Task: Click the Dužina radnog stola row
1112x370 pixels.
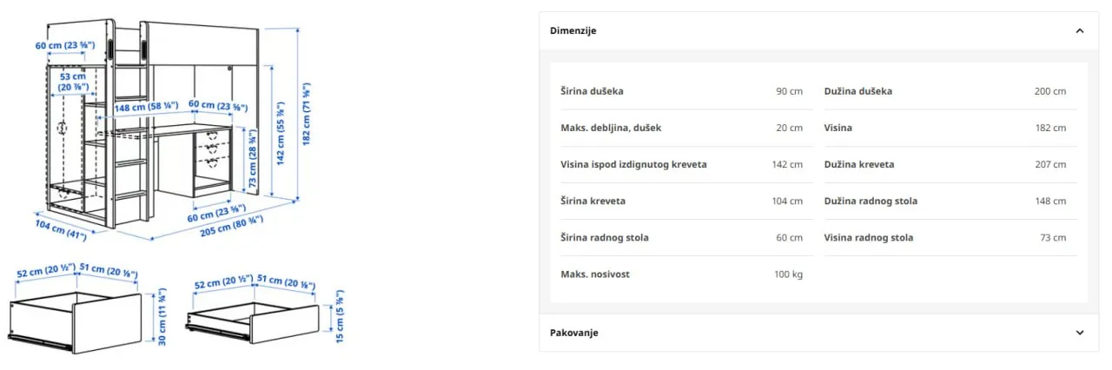Action: click(x=945, y=201)
